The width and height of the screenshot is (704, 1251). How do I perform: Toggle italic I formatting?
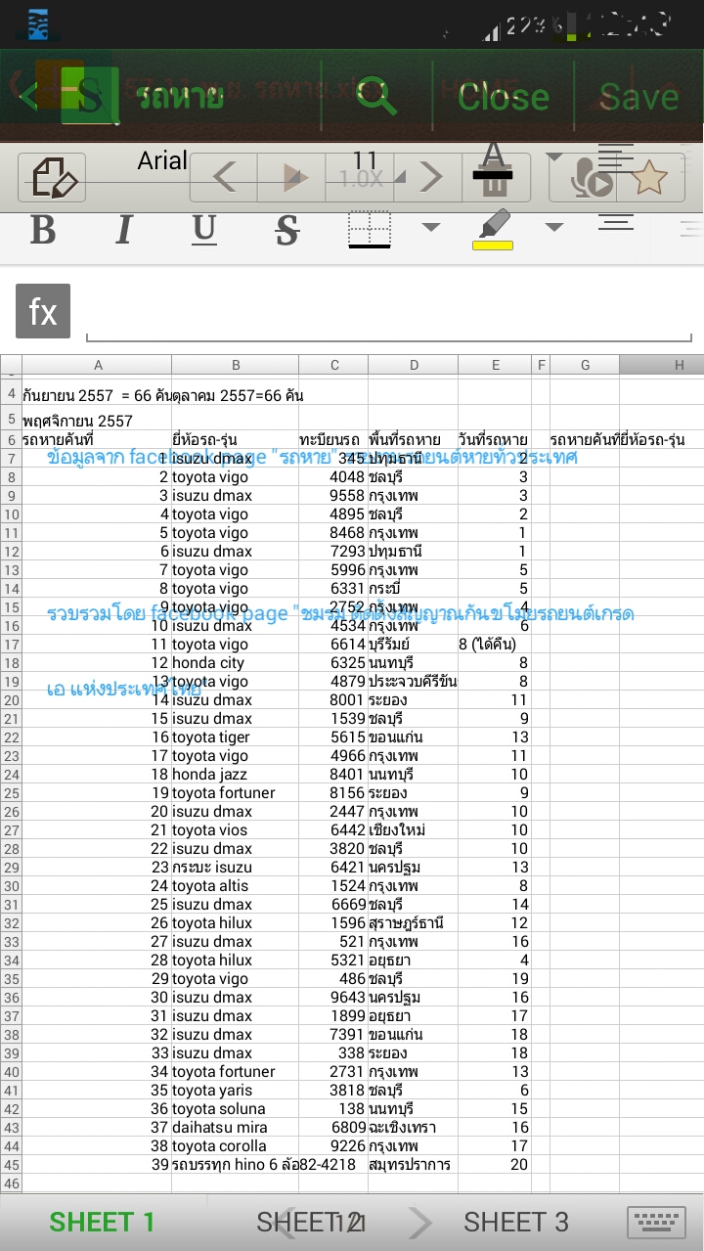[123, 230]
